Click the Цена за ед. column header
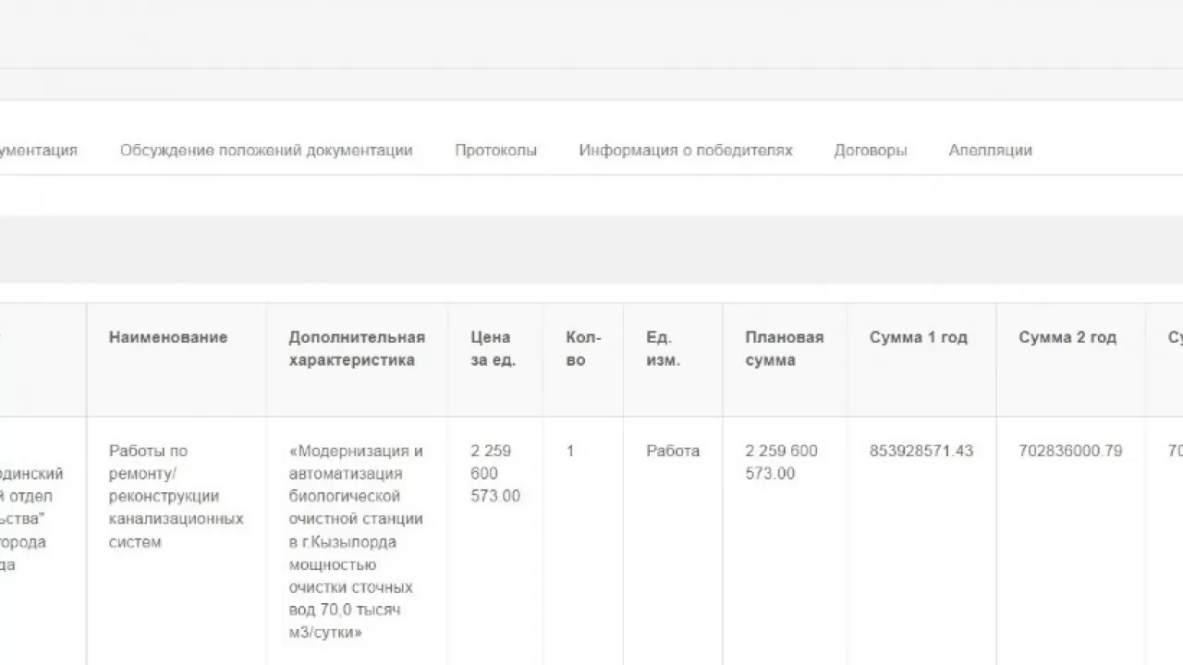 494,349
